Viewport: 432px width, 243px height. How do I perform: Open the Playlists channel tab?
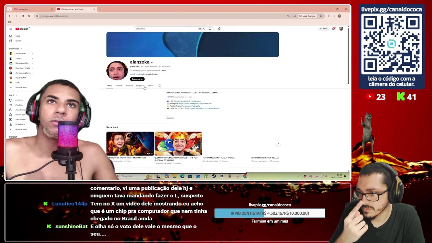click(140, 86)
